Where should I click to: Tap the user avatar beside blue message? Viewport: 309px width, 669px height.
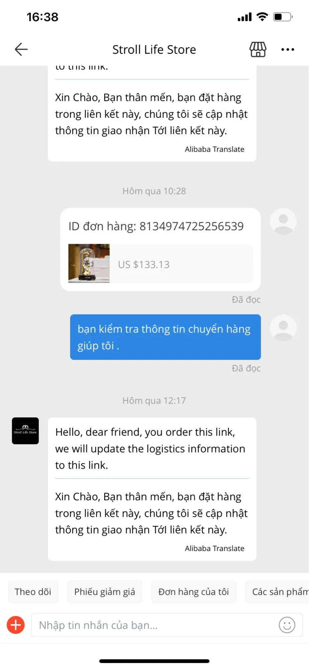[283, 328]
